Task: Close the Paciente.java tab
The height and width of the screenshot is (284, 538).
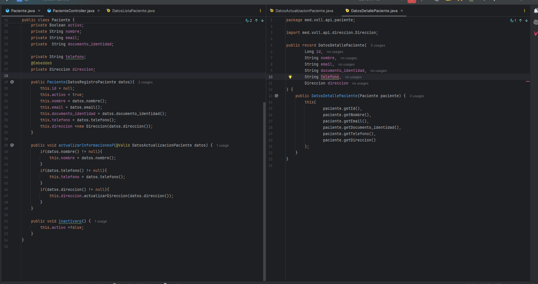Action: click(39, 11)
